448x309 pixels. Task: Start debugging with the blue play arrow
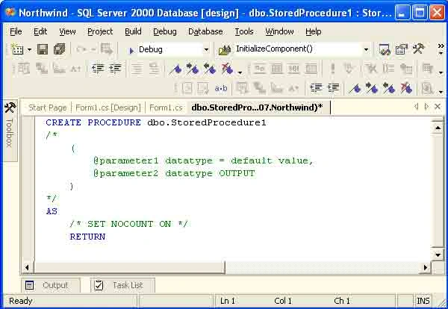[131, 51]
